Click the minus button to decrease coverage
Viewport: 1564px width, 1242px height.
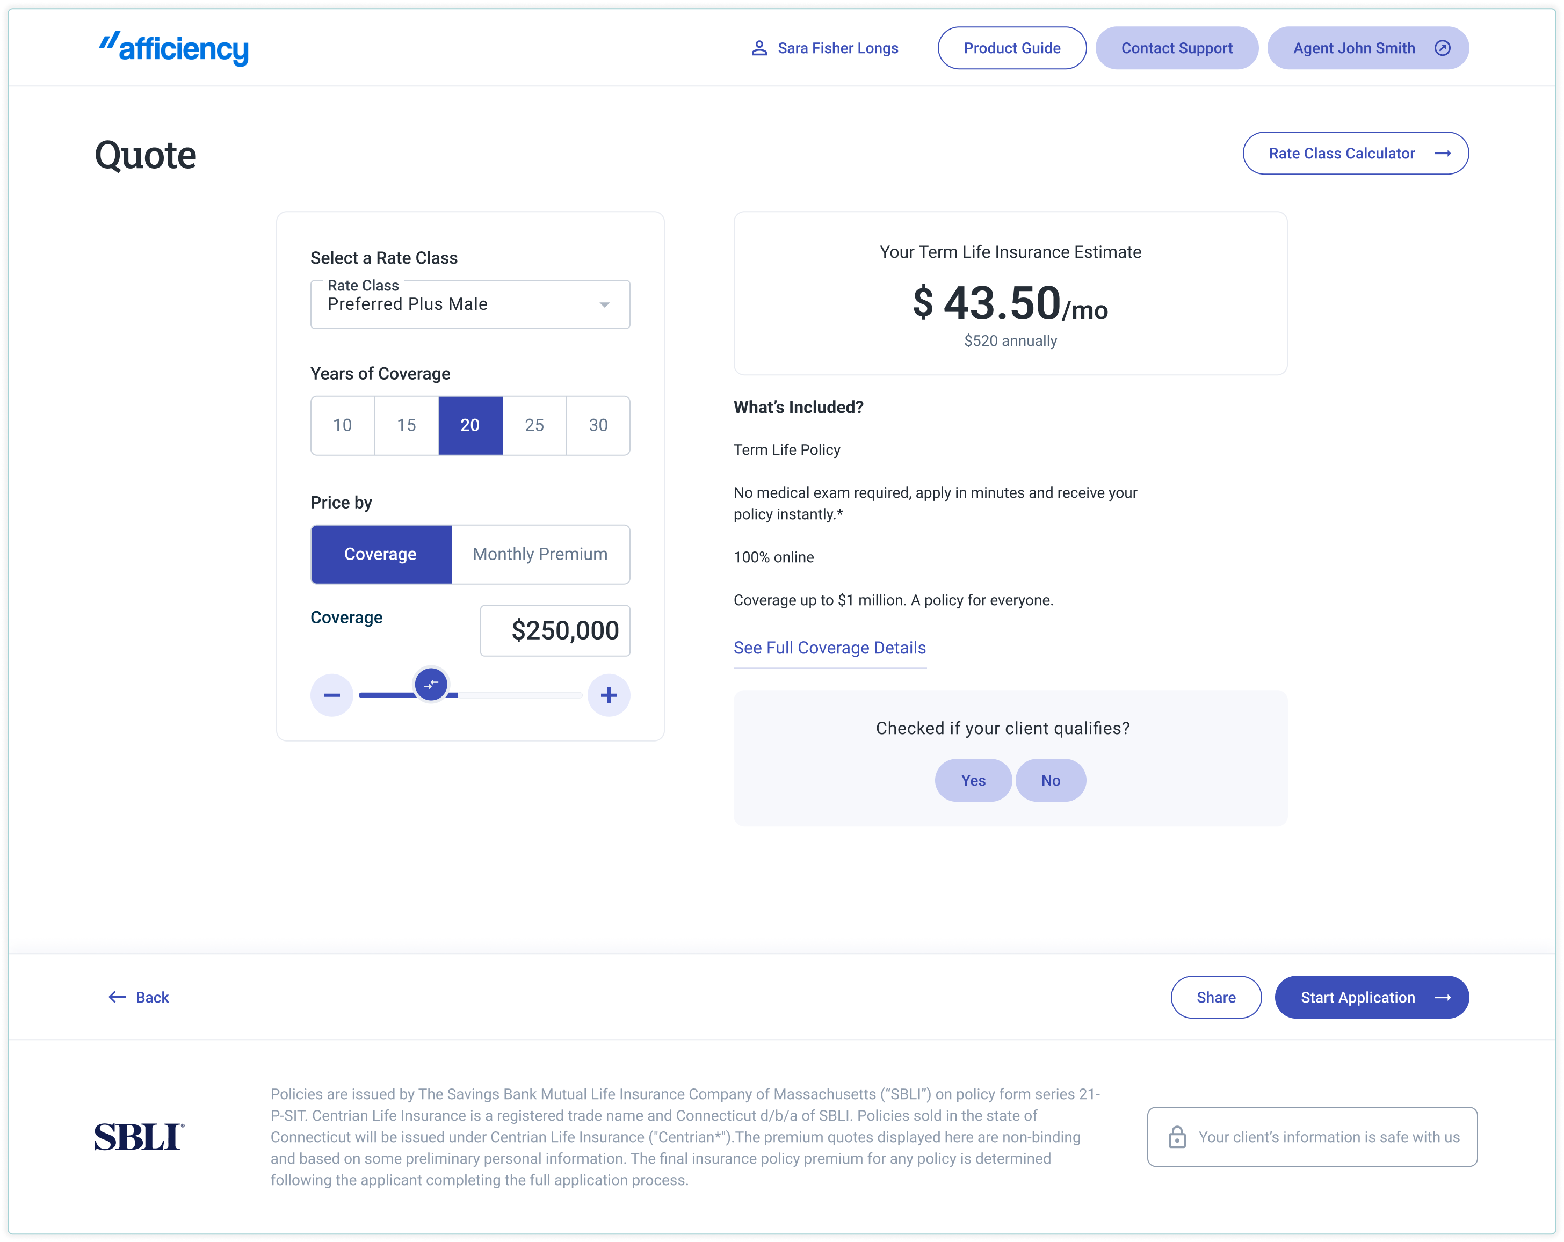pos(331,695)
